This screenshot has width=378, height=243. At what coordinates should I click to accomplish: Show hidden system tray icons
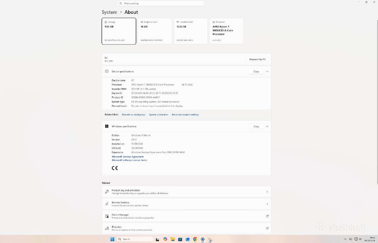(345, 239)
